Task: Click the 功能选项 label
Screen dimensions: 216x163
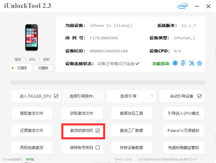Action: 161,64
